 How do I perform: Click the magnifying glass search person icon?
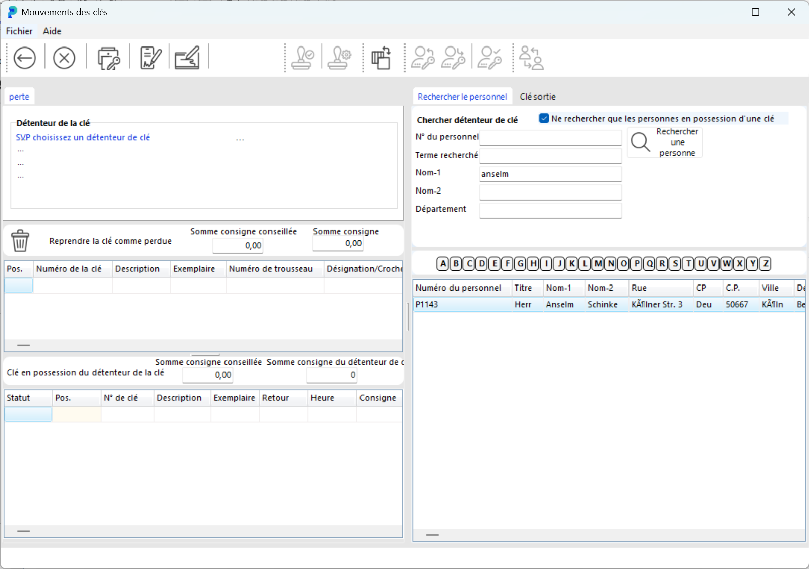(x=640, y=142)
